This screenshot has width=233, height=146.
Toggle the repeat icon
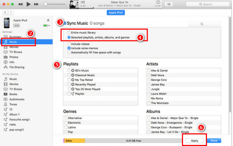158,2
